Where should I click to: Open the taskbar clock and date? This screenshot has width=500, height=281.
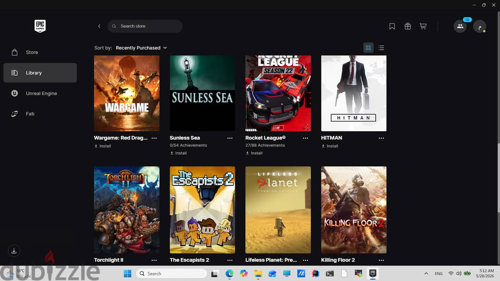click(x=485, y=274)
